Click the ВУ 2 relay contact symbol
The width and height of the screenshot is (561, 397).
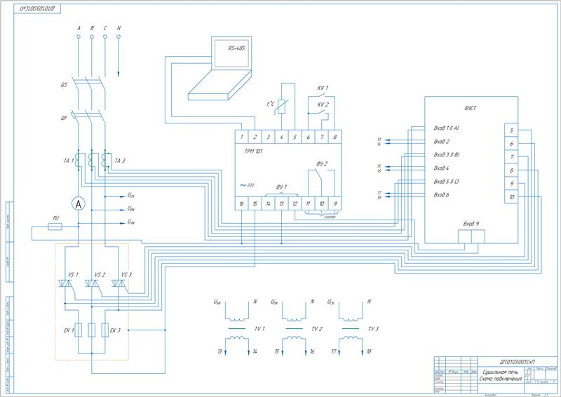[x=322, y=183]
